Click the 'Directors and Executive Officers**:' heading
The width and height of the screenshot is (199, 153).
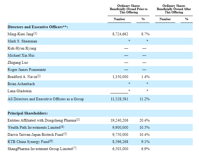coord(38,27)
